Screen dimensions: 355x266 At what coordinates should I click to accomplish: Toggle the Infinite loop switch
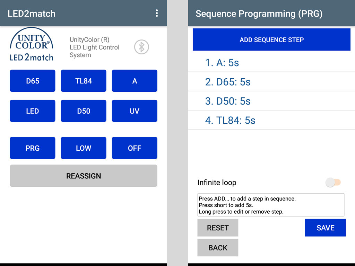tap(333, 183)
